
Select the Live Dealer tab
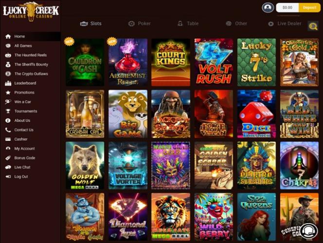point(285,23)
